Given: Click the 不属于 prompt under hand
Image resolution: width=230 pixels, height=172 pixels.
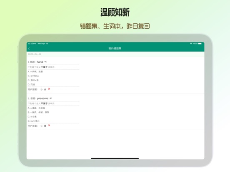Looking at the screenshot, I should click(x=44, y=67).
